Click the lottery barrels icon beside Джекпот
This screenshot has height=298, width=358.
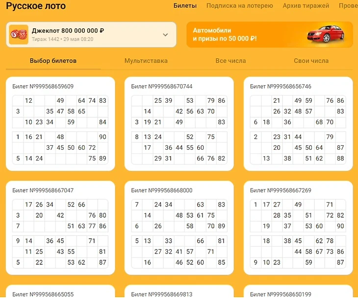(x=19, y=35)
